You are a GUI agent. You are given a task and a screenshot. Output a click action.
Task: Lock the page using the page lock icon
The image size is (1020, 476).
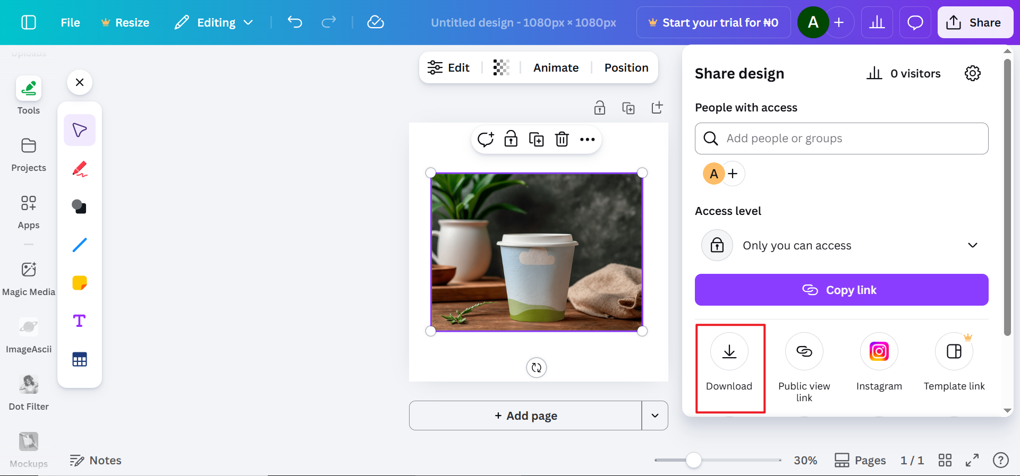[600, 108]
